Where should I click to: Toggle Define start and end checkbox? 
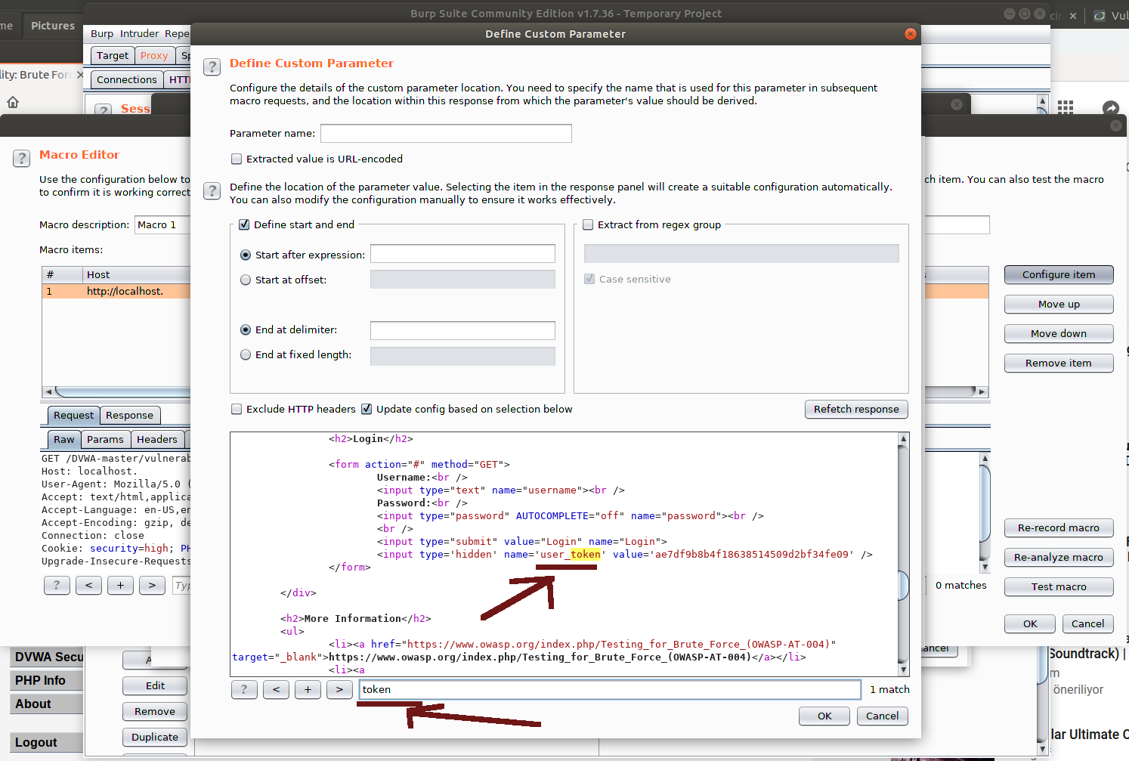244,224
